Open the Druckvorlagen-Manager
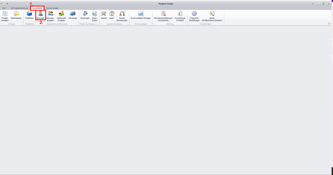The image size is (333, 175). pyautogui.click(x=140, y=15)
